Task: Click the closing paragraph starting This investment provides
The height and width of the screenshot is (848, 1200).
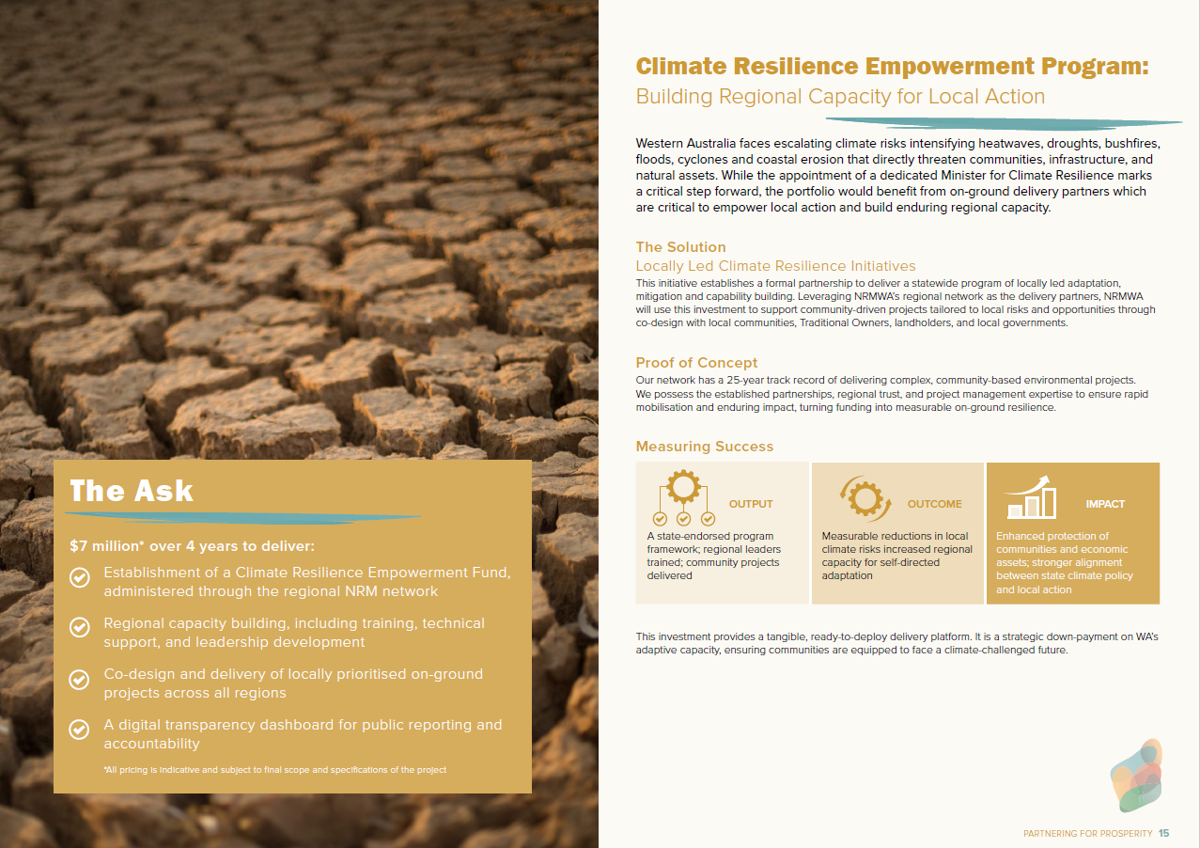Action: (x=897, y=643)
